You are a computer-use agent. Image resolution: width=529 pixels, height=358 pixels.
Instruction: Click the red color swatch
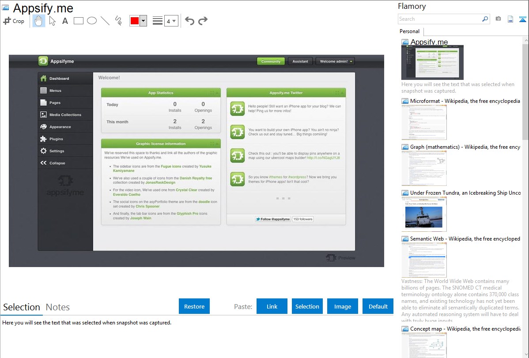[x=134, y=21]
